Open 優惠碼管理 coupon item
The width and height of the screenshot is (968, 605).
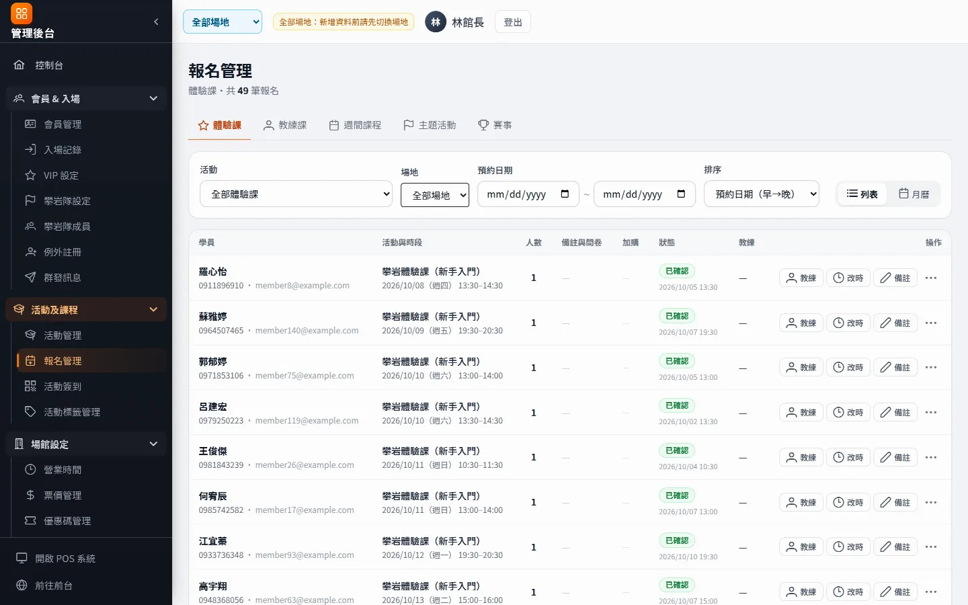[x=92, y=521]
